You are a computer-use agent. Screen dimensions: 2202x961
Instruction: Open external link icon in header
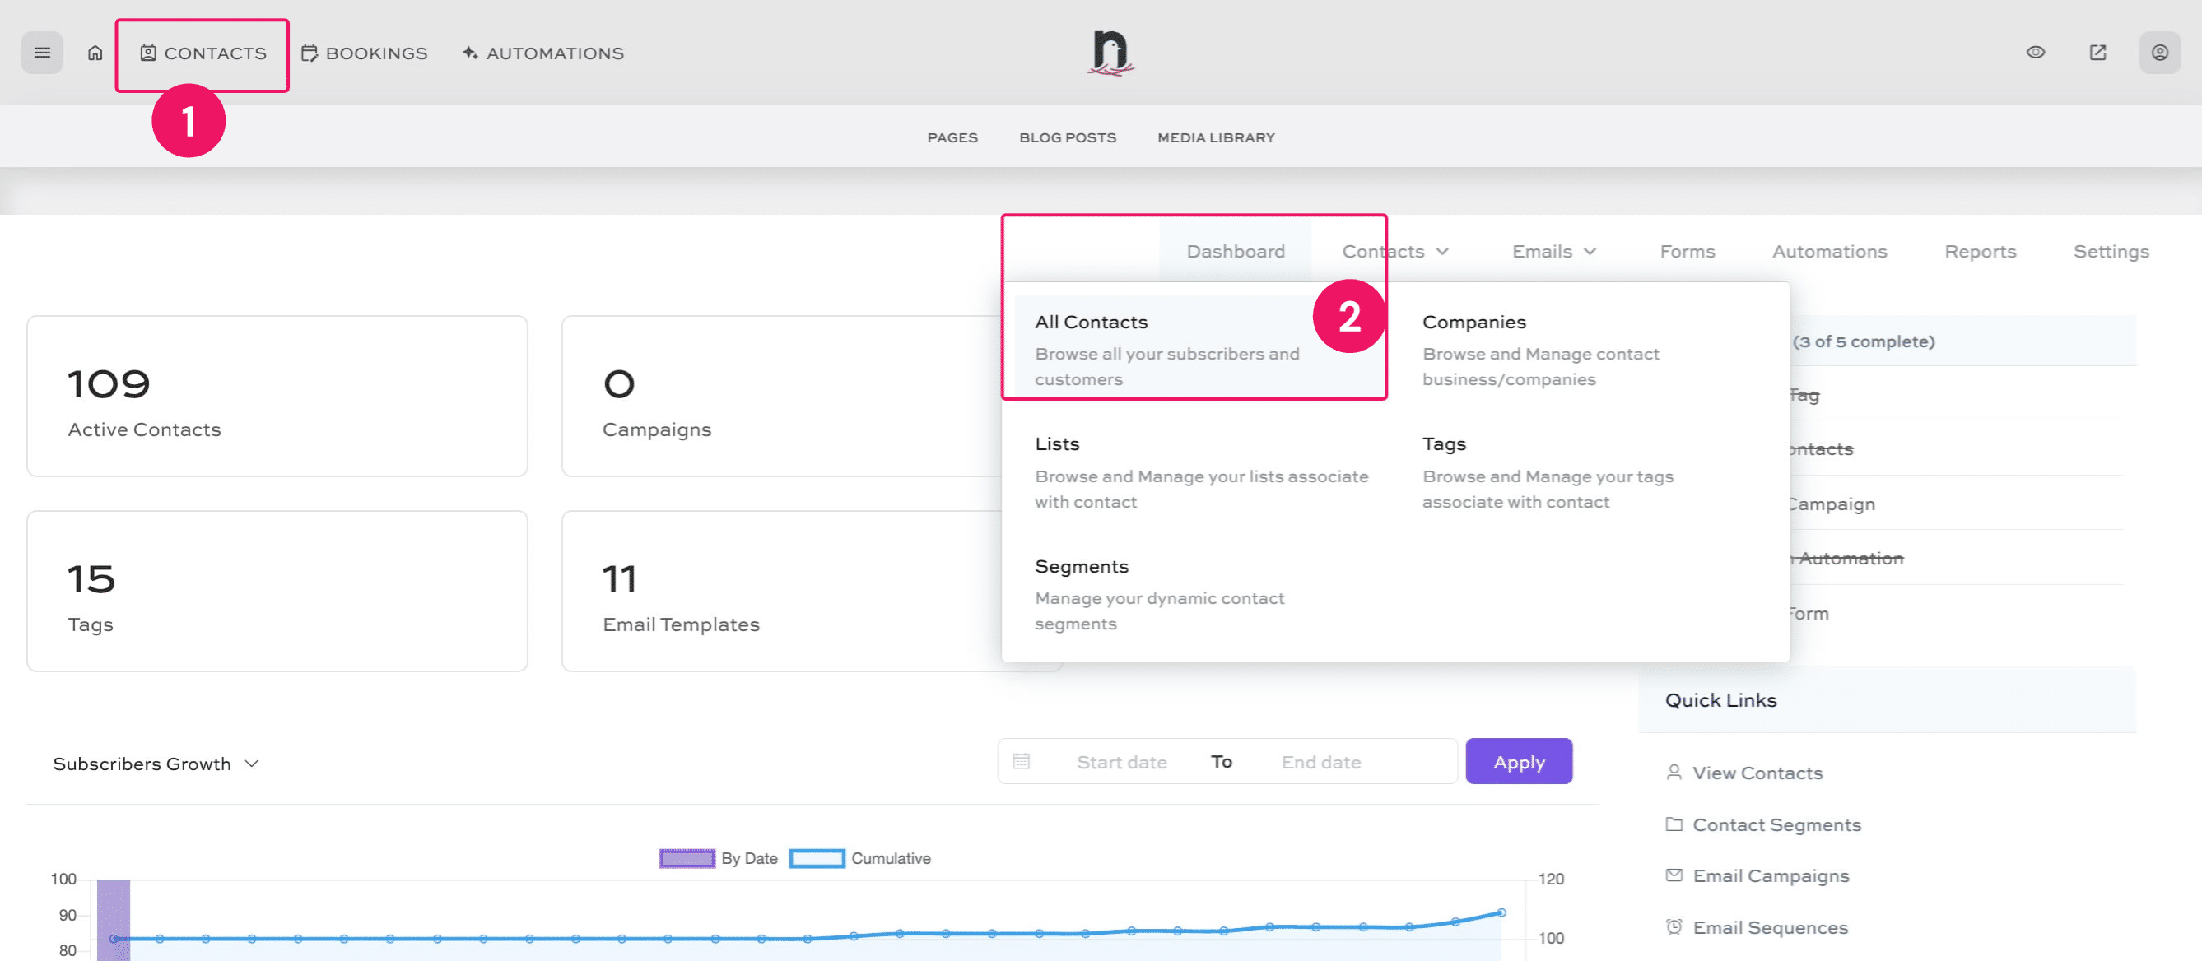point(2097,53)
